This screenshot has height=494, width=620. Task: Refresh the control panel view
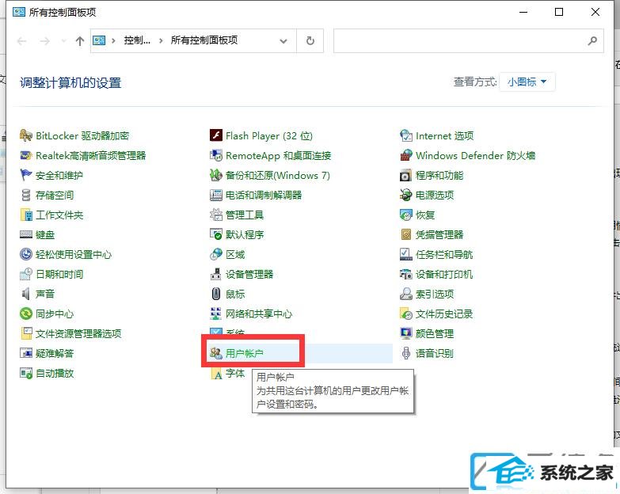tap(310, 40)
